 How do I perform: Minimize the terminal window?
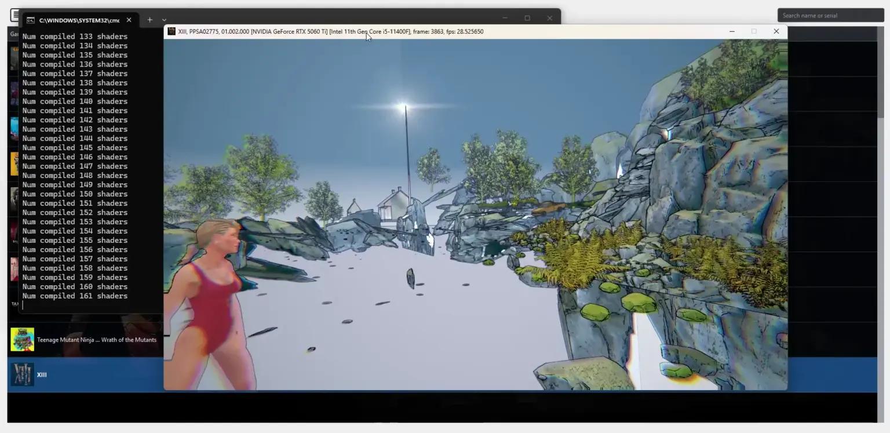(x=505, y=18)
